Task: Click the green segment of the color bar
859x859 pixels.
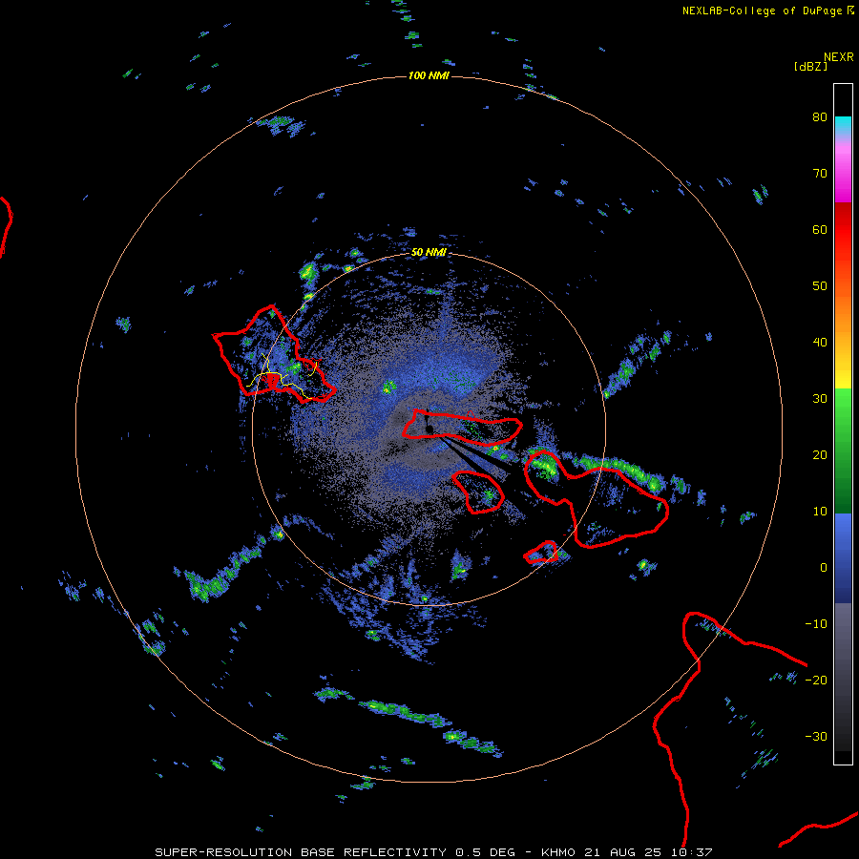Action: click(x=843, y=450)
